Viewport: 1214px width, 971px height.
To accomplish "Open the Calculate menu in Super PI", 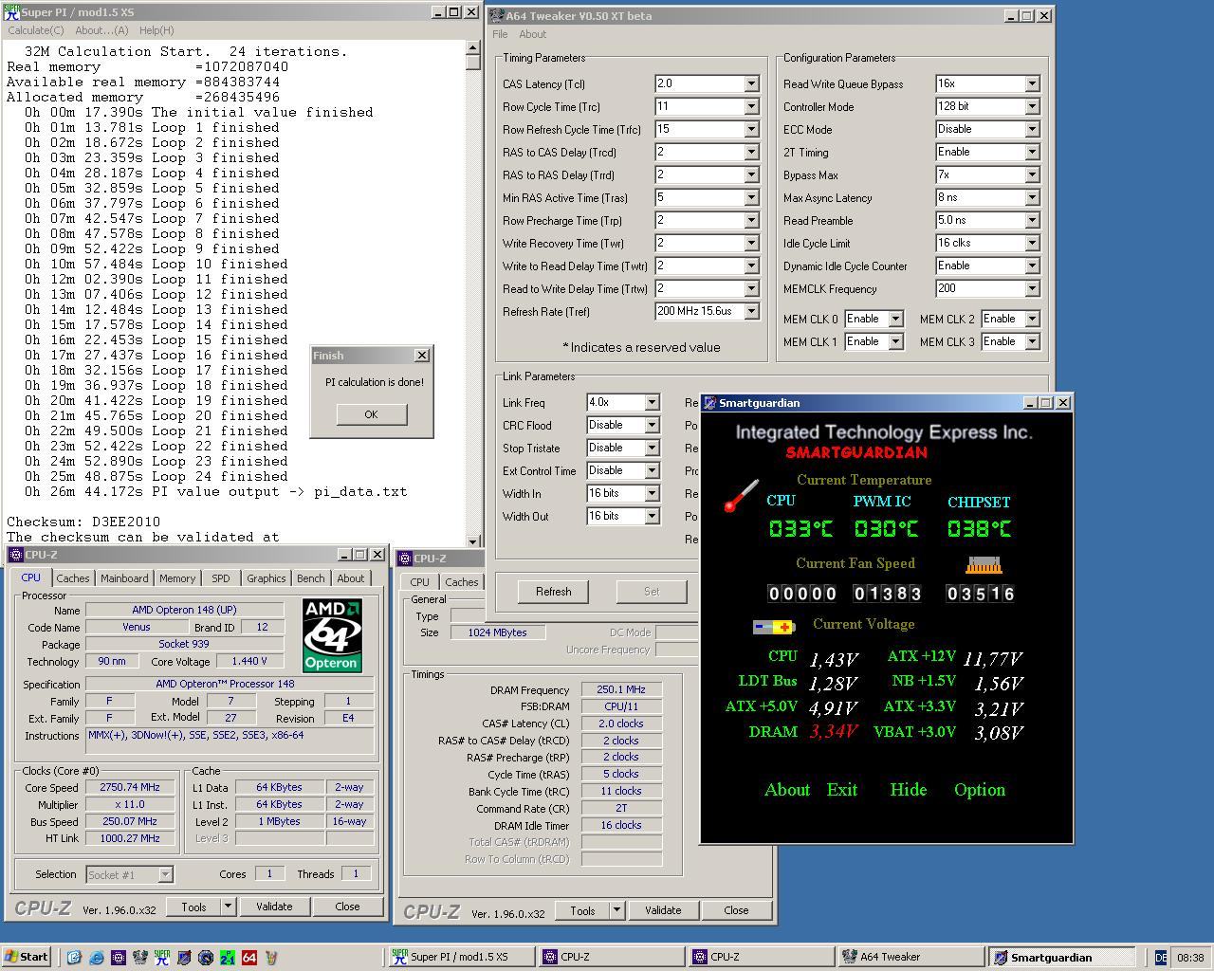I will click(x=36, y=30).
